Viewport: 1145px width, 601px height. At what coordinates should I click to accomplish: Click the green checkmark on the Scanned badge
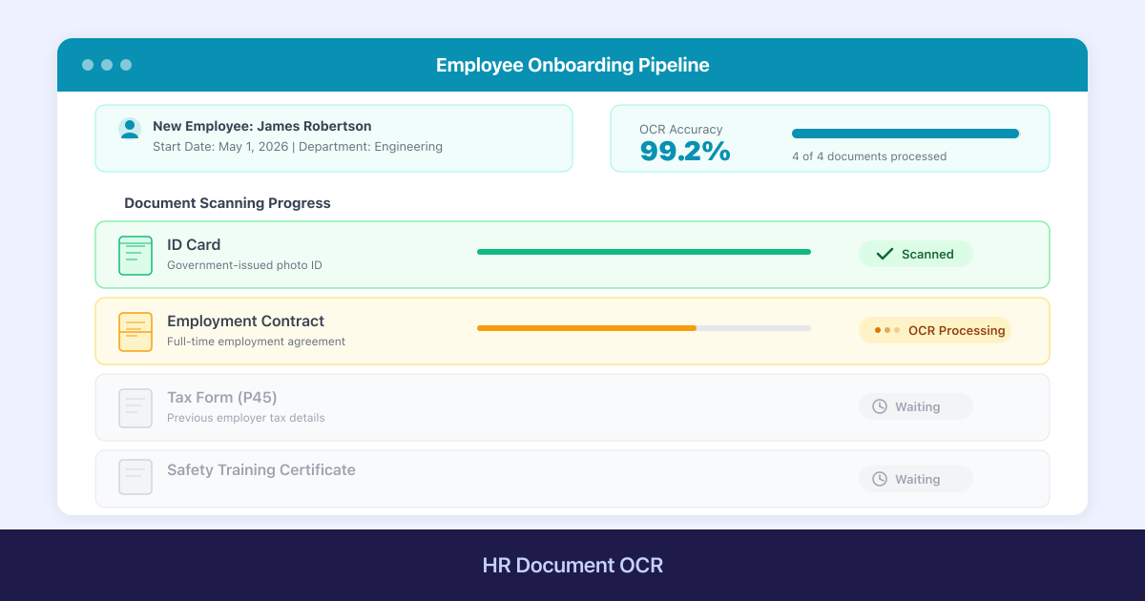(884, 254)
